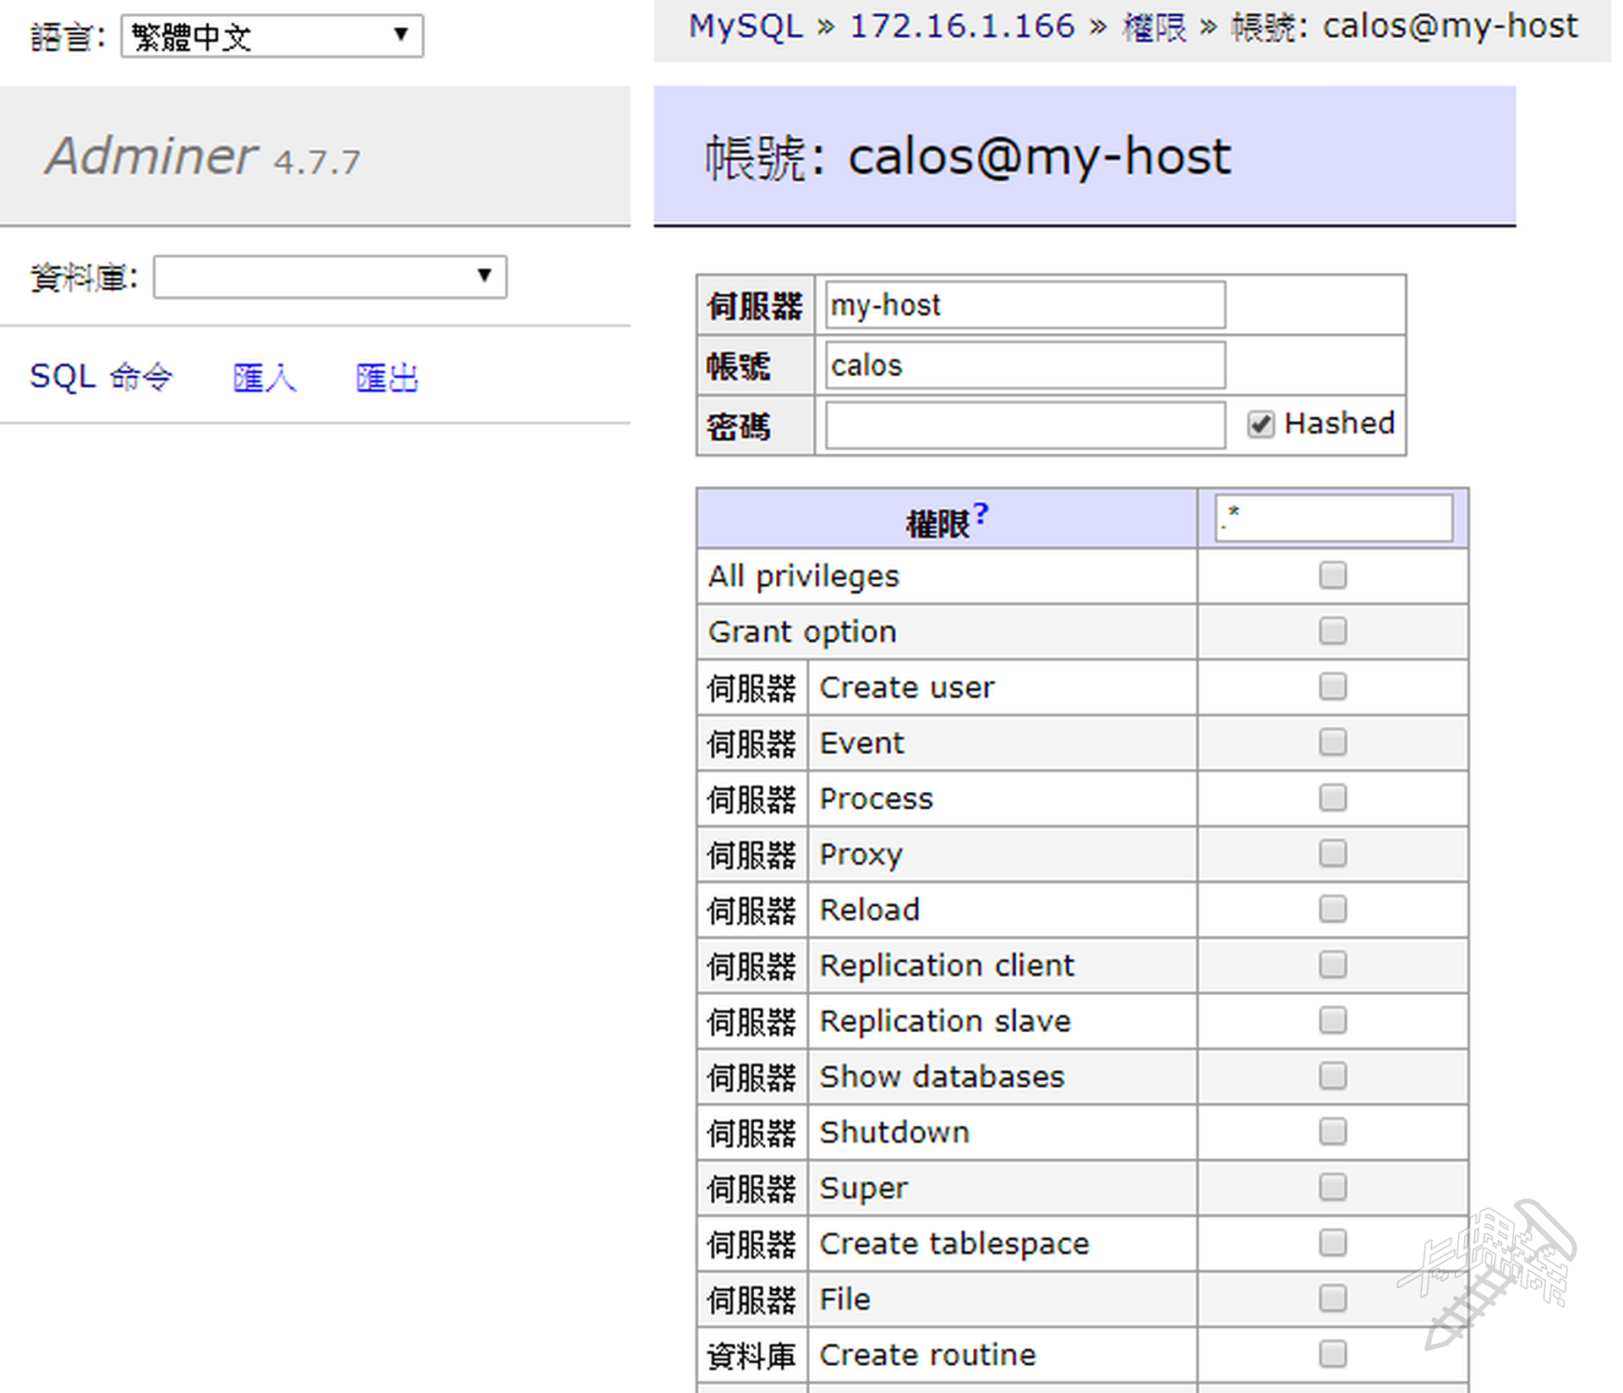
Task: Click the 匯入 import link
Action: 265,377
